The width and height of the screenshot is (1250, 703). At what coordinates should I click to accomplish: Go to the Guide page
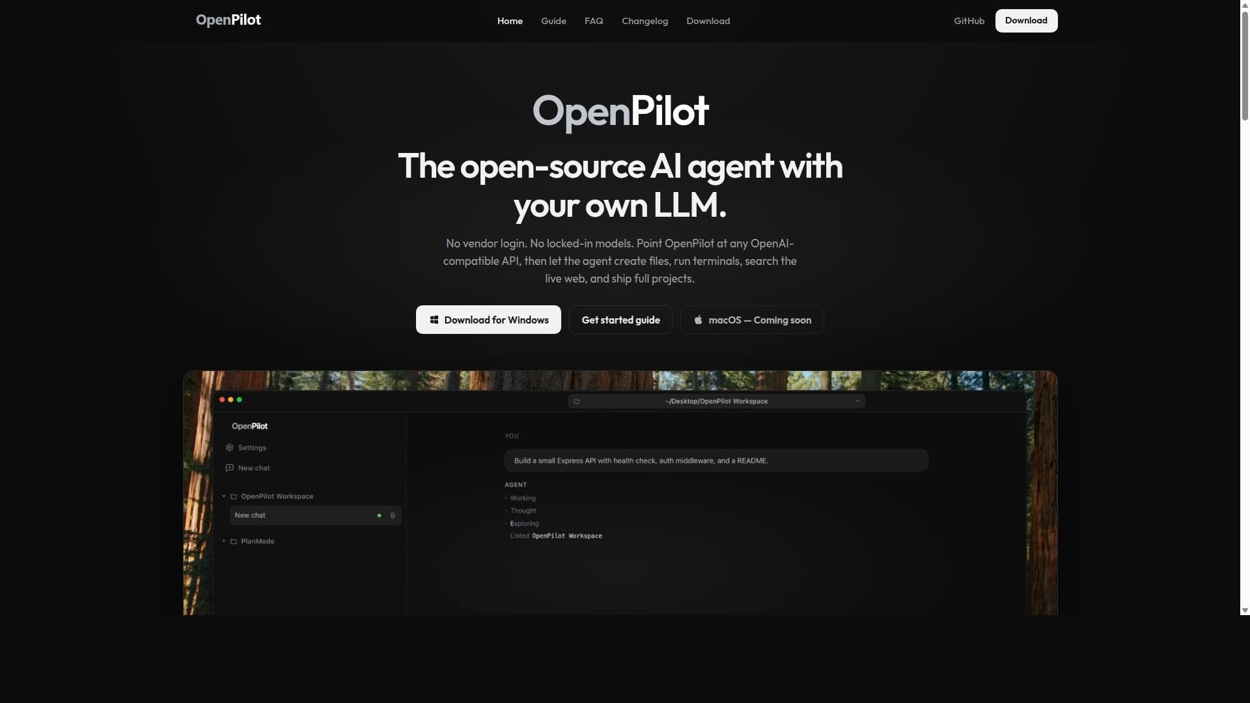click(553, 21)
